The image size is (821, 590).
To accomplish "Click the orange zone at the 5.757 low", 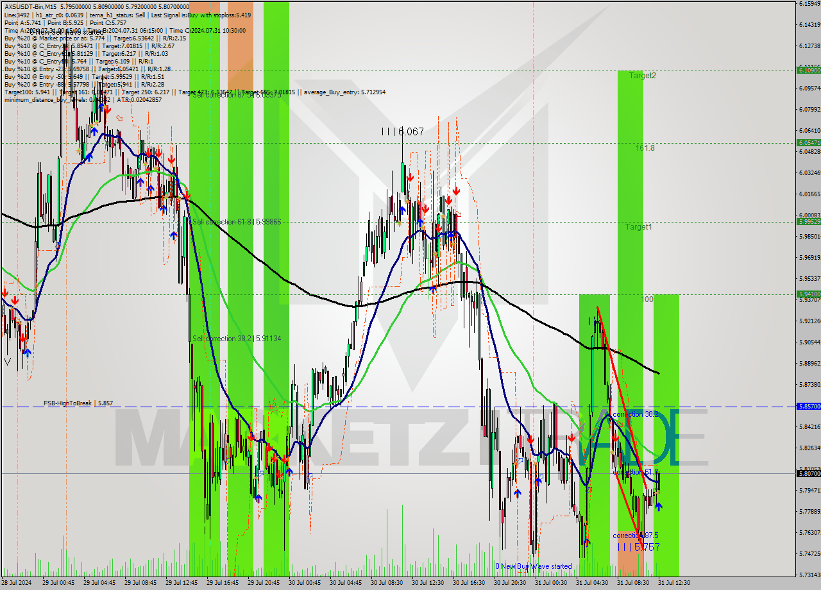I will [x=630, y=553].
